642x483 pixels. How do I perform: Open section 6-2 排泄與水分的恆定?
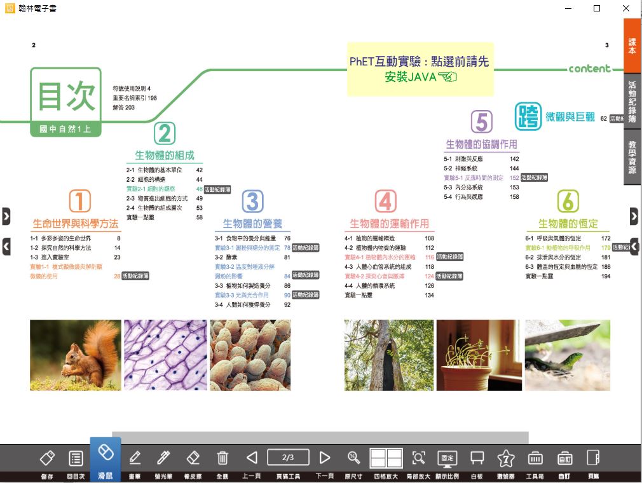tap(568, 257)
